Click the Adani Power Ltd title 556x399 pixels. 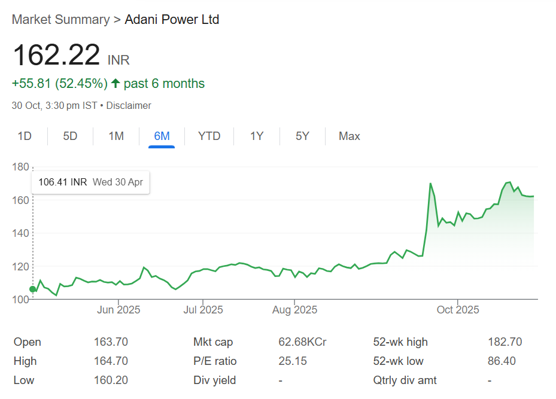[172, 20]
